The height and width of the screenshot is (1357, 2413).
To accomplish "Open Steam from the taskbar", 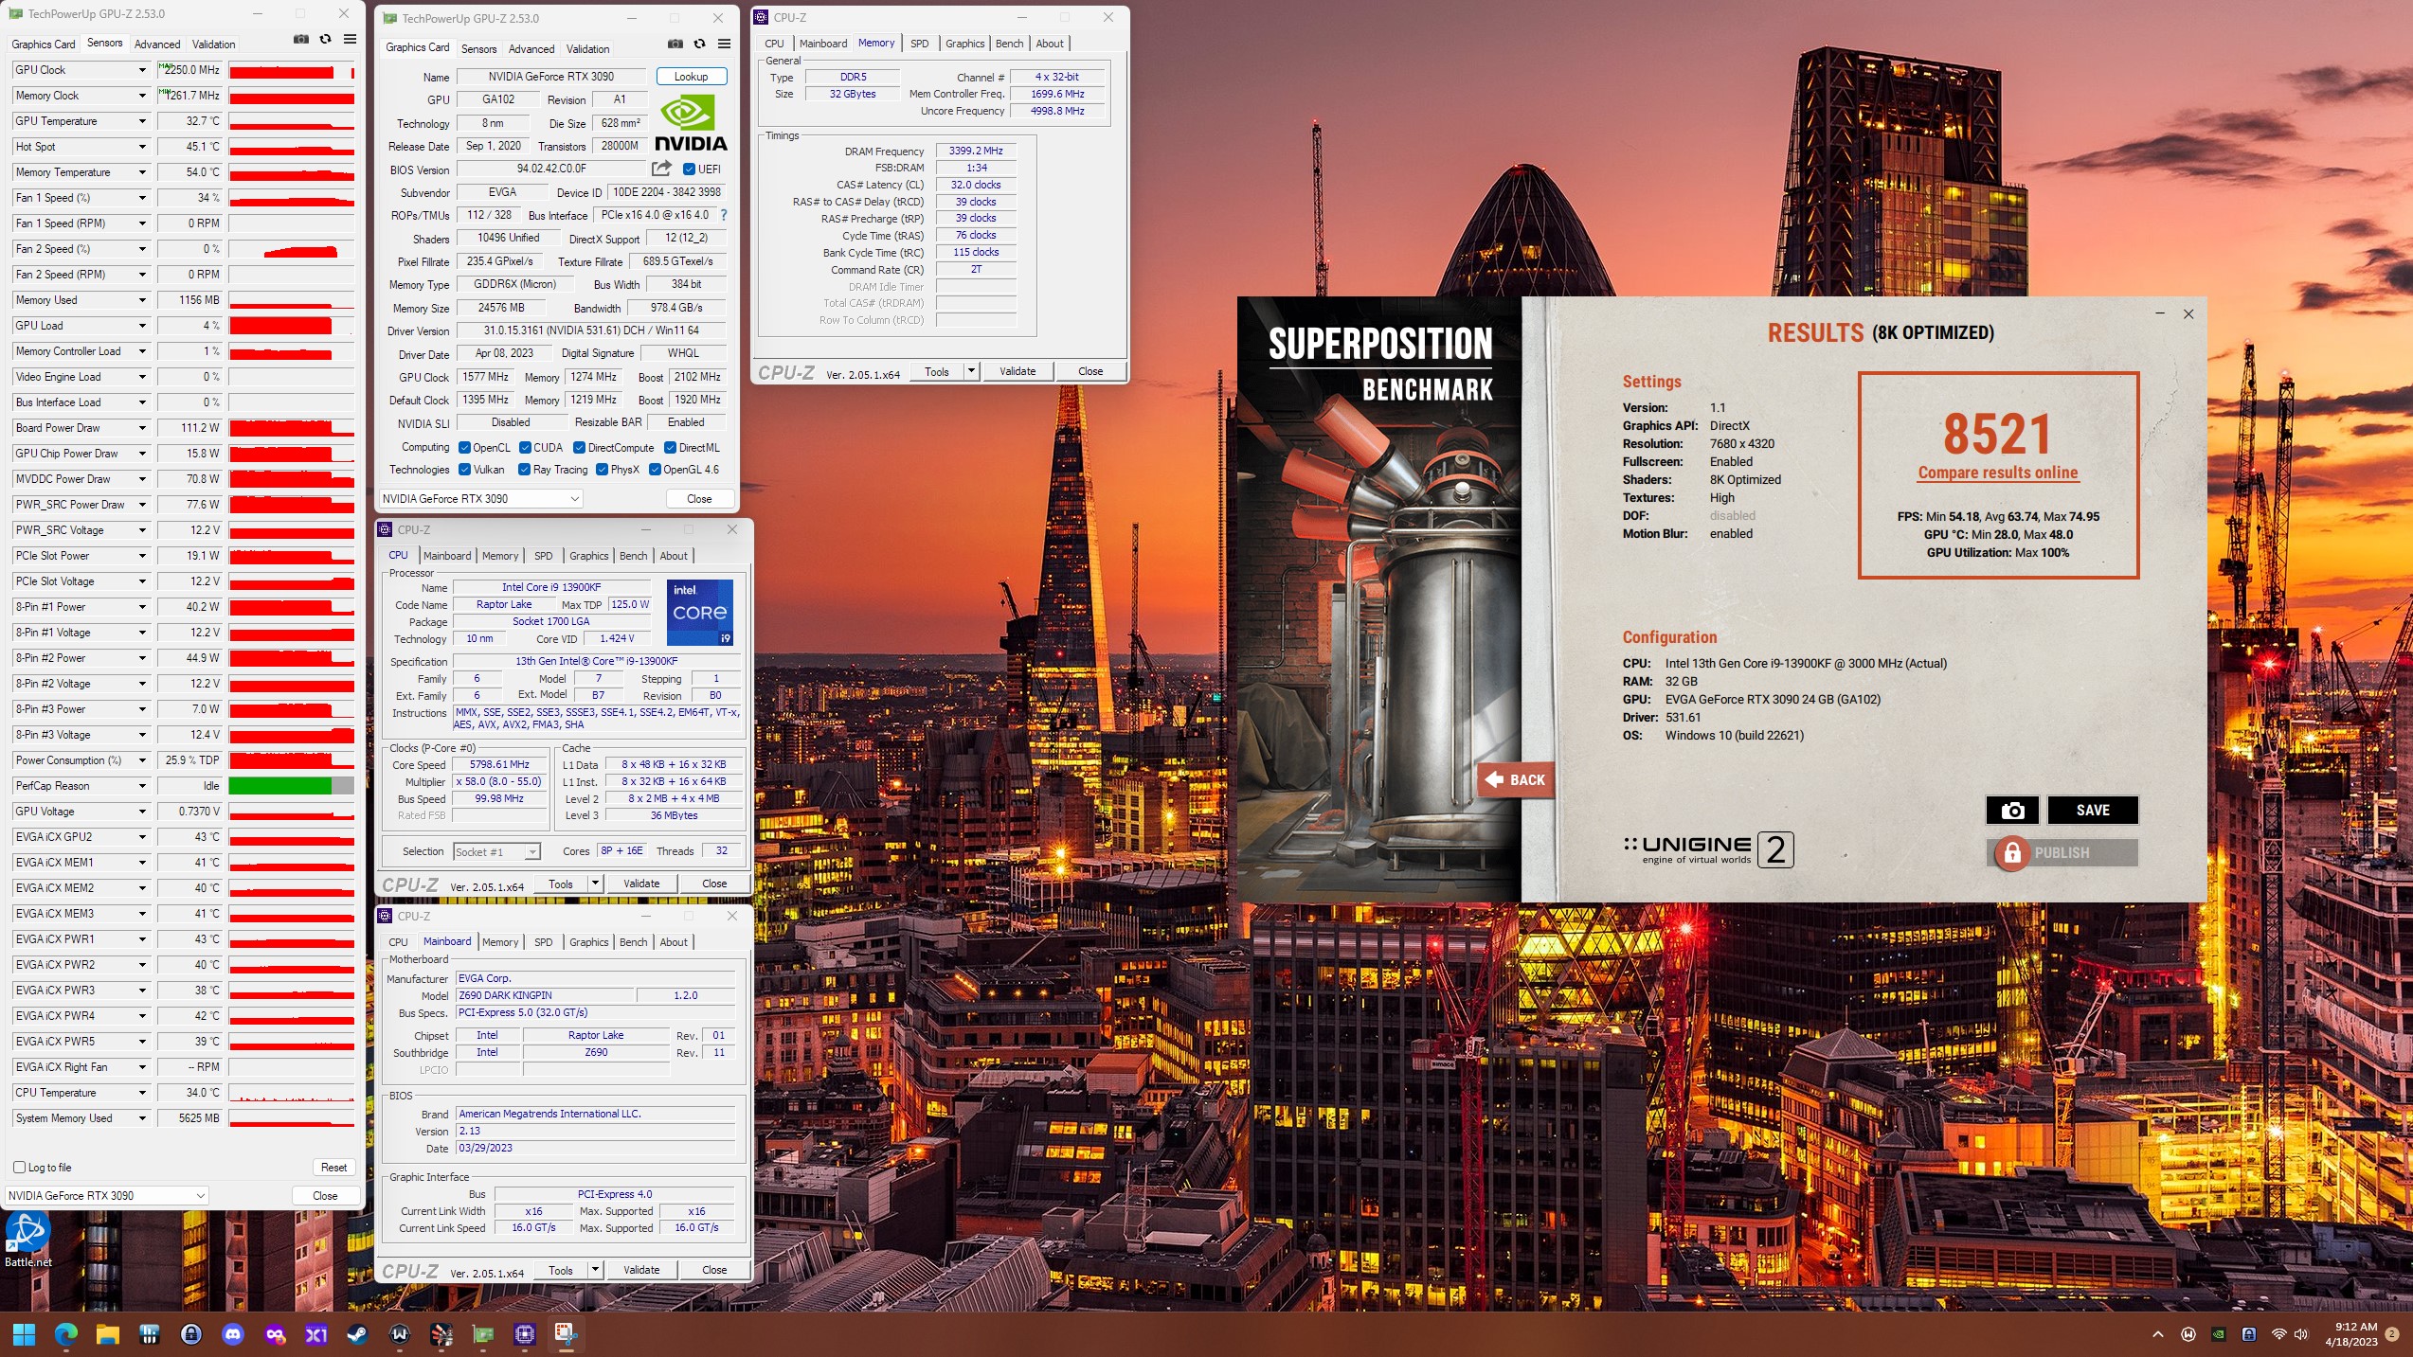I will point(357,1334).
